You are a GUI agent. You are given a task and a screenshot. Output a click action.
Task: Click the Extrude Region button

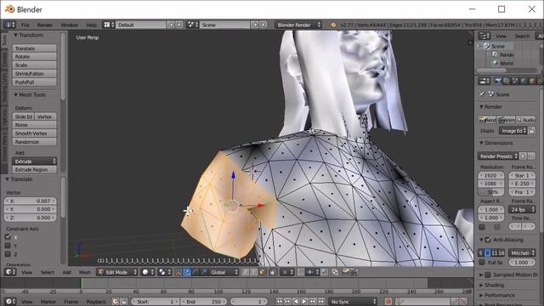click(x=34, y=170)
